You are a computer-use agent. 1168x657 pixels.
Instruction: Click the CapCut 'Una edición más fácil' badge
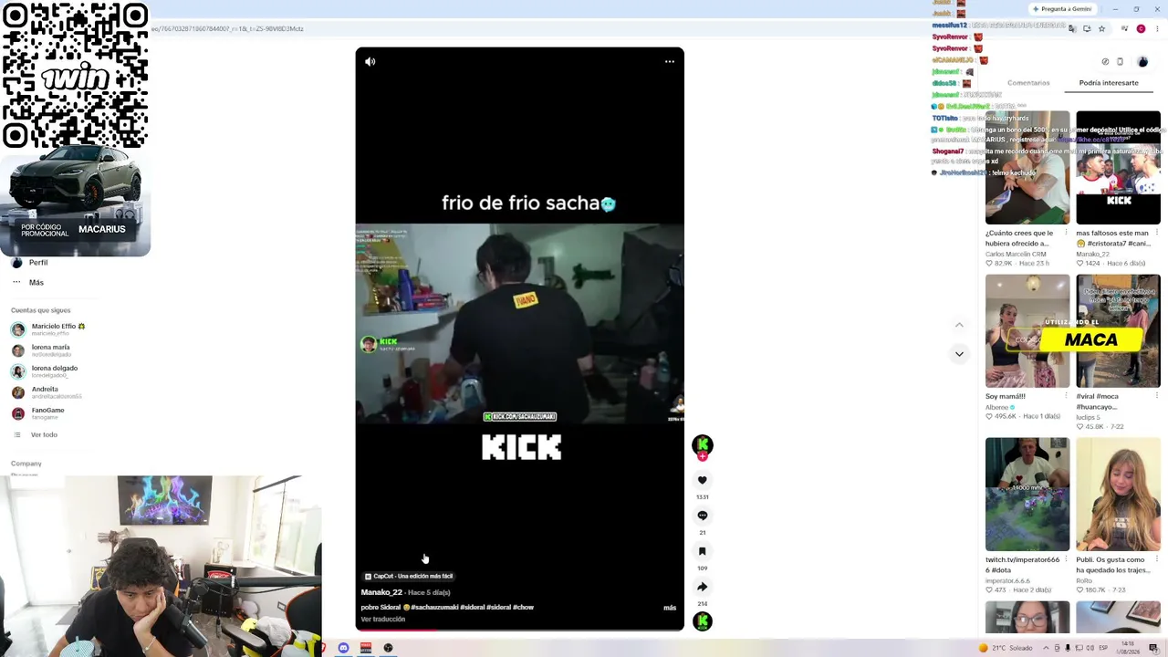409,577
